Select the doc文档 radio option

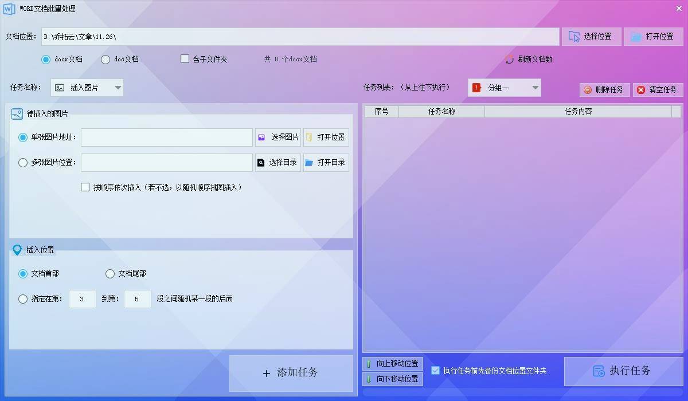click(105, 60)
